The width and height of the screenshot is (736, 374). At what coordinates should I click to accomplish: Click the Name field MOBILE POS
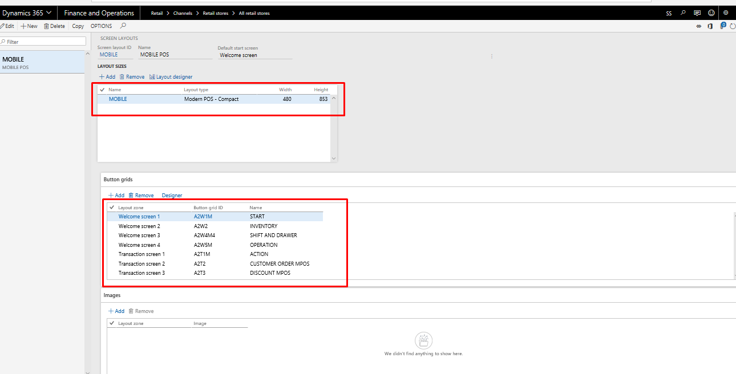coord(175,55)
